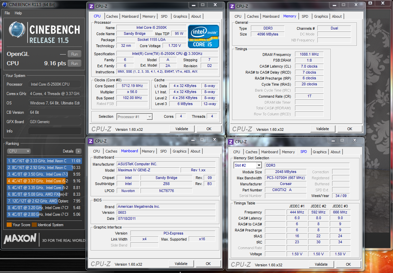Screen dimensions: 393x273
Task: Open the Processor #1 selection dropdown
Action: point(134,116)
